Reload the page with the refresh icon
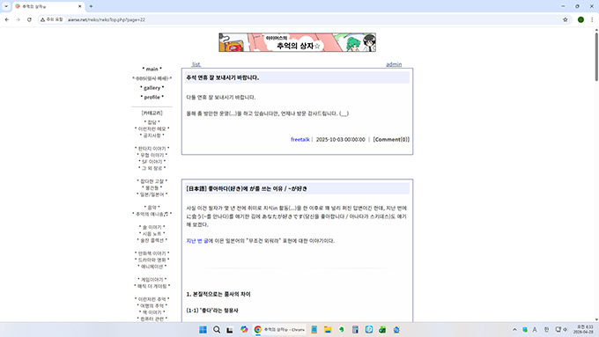Image resolution: width=599 pixels, height=337 pixels. (29, 19)
